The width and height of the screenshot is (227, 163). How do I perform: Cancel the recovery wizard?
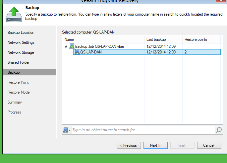click(x=209, y=145)
